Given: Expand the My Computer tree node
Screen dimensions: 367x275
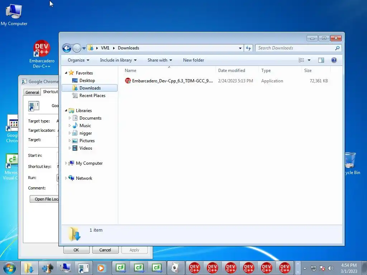Looking at the screenshot, I should [66, 163].
